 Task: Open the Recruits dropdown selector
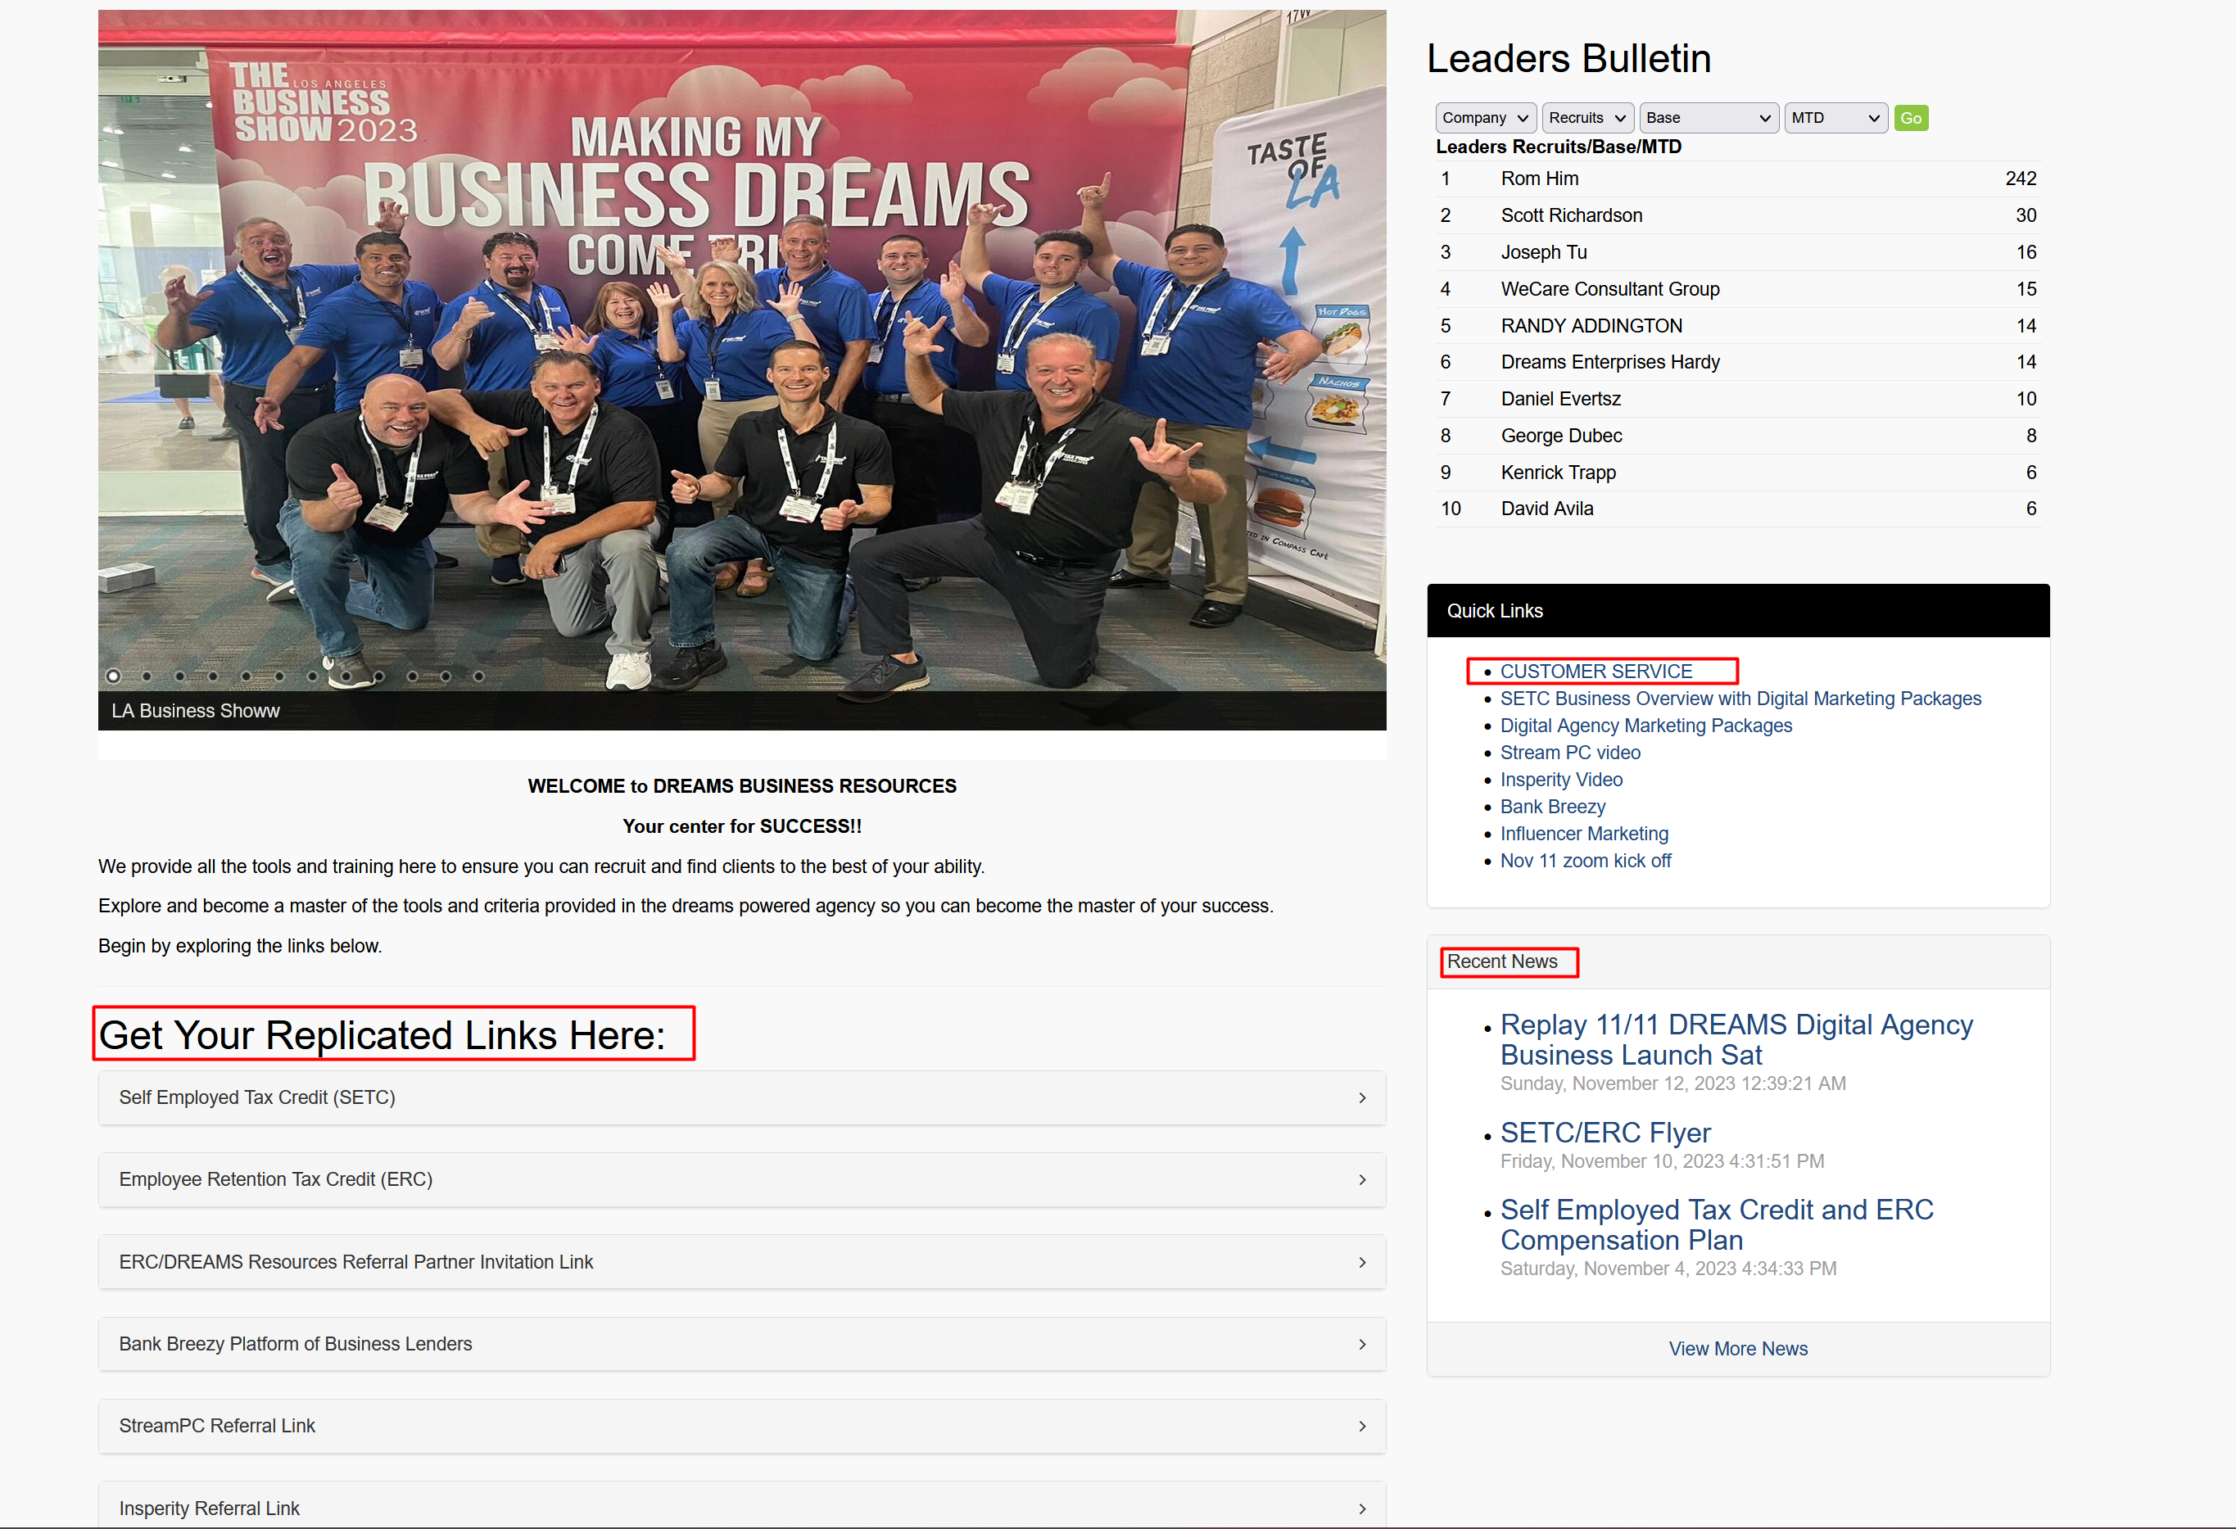click(x=1586, y=117)
